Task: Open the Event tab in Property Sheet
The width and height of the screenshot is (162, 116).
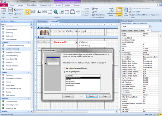Action: click(136, 30)
